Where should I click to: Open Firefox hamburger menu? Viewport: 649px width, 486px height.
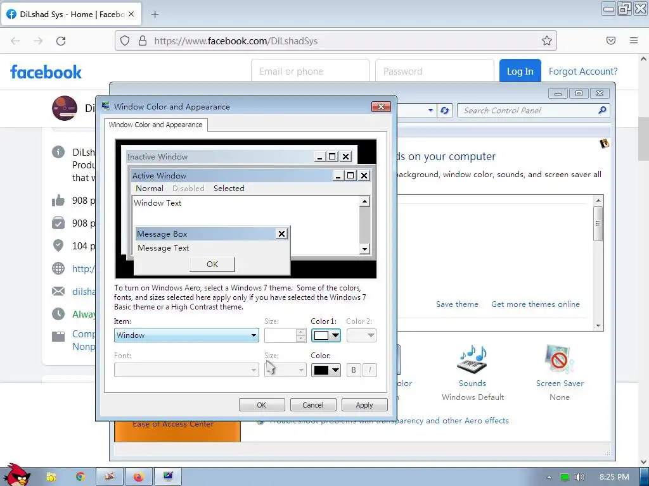tap(634, 40)
